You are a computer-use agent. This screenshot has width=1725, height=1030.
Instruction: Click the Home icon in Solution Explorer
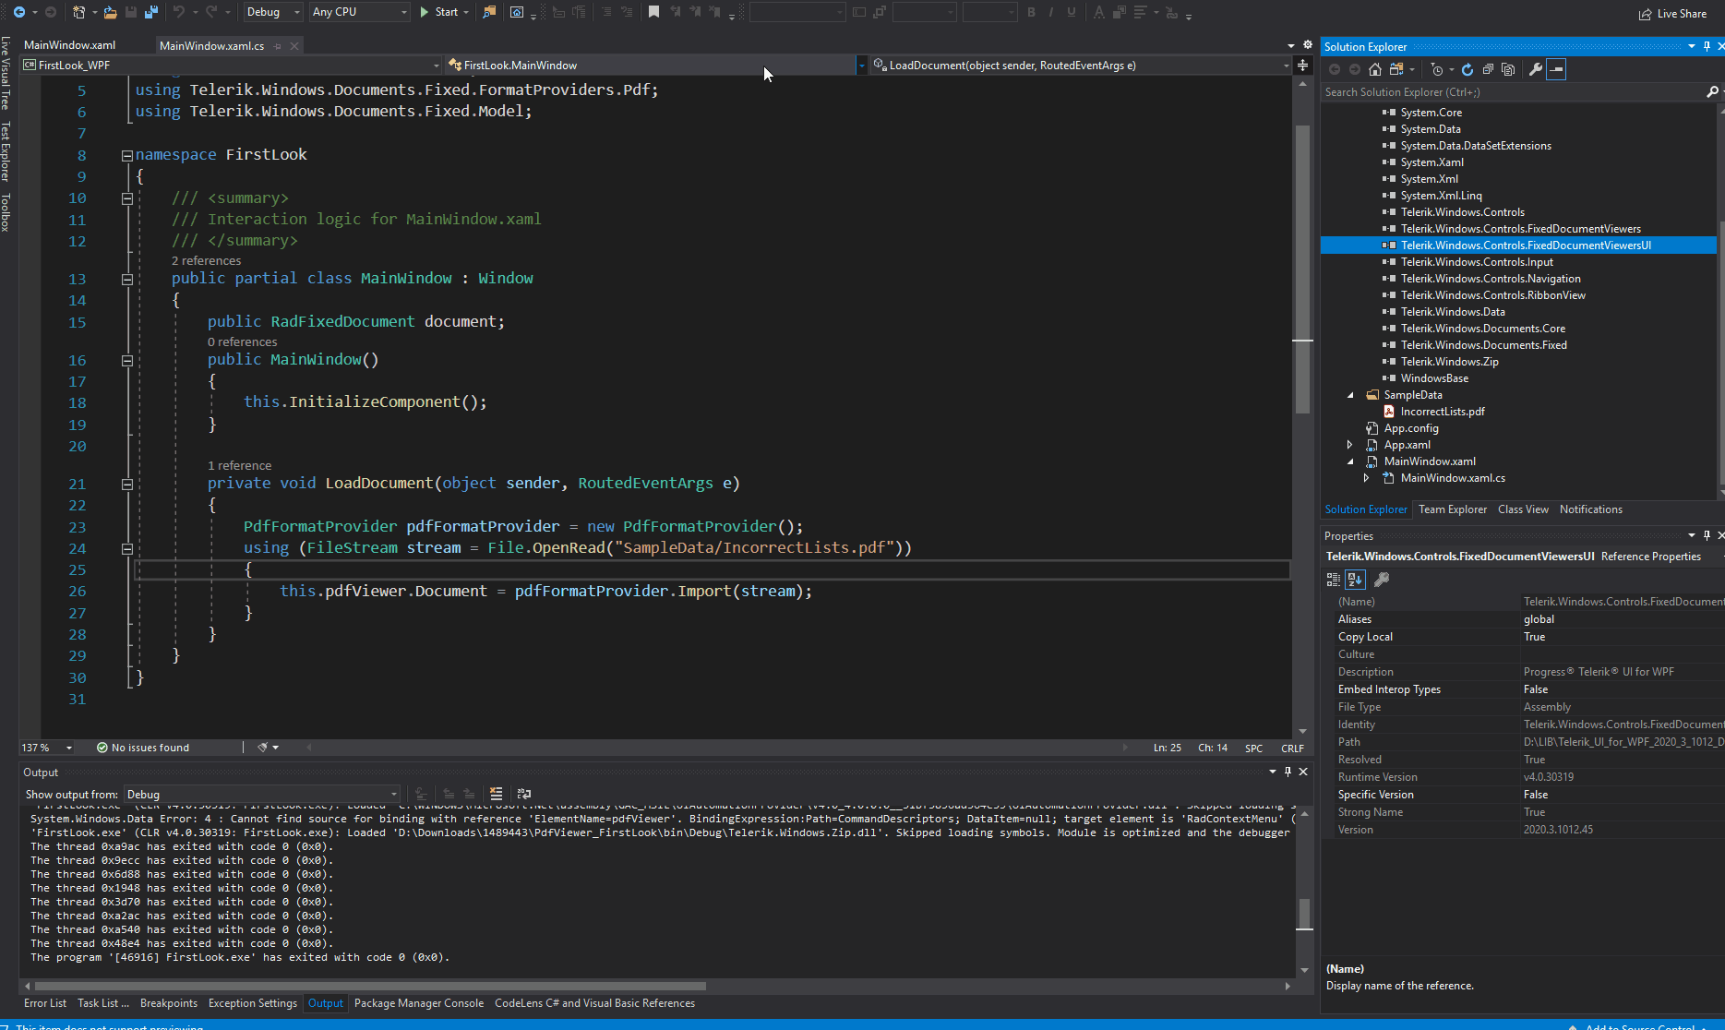1375,69
